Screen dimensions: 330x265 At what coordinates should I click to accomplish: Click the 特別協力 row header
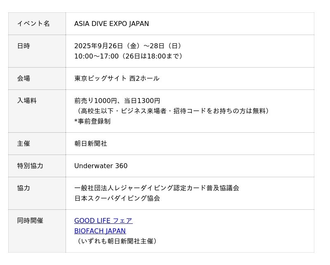click(x=30, y=166)
